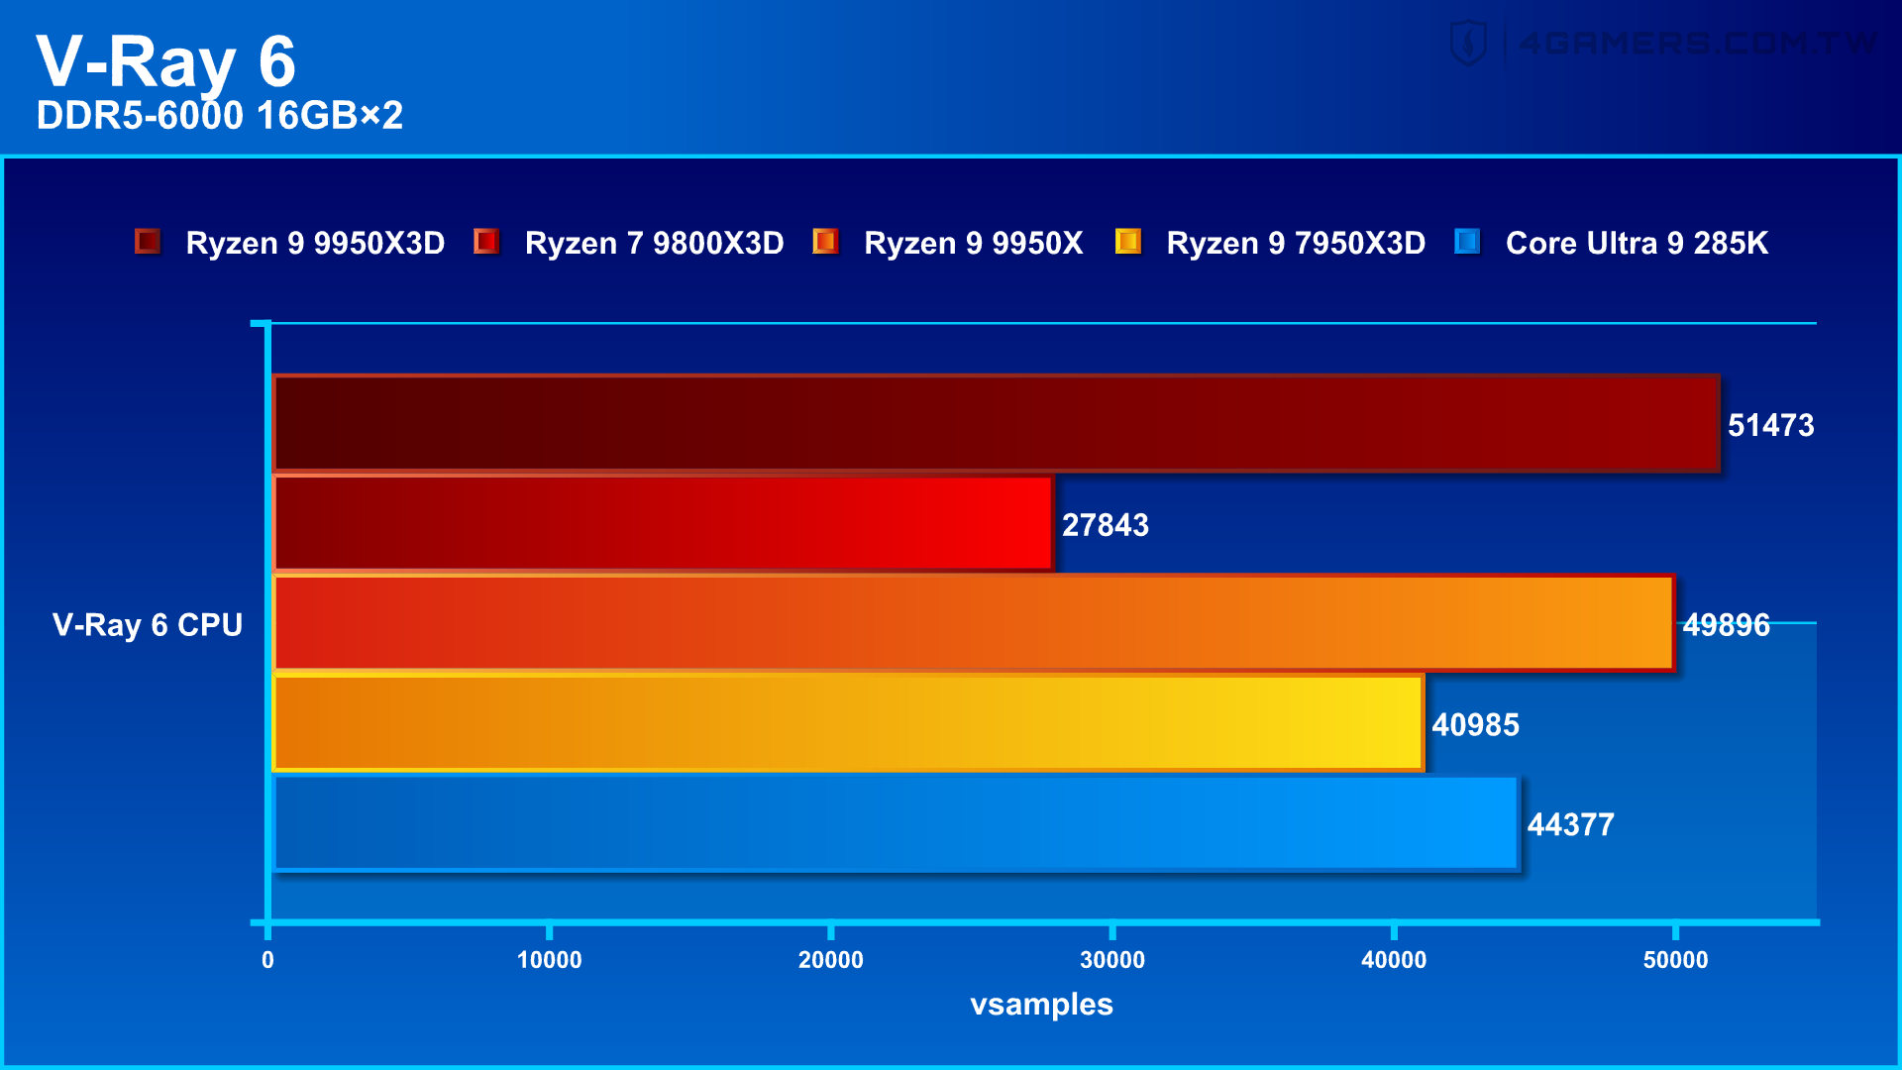This screenshot has height=1070, width=1902.
Task: Click the Ryzen 9 9950X legend color swatch
Action: pos(825,241)
